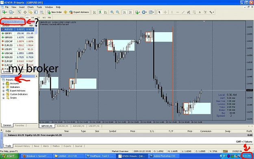Expand the Accounts tree node

(3, 84)
